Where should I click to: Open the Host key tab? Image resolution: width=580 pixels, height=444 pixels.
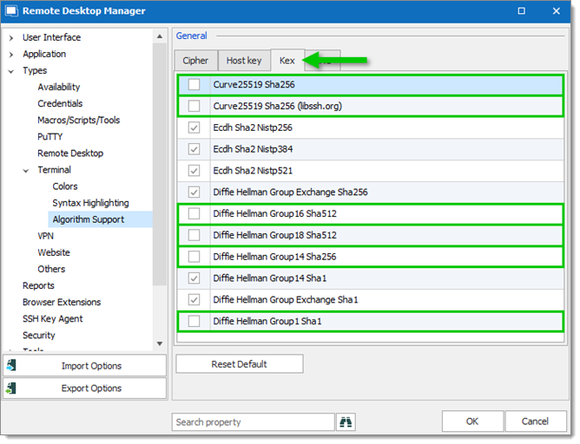pyautogui.click(x=244, y=61)
